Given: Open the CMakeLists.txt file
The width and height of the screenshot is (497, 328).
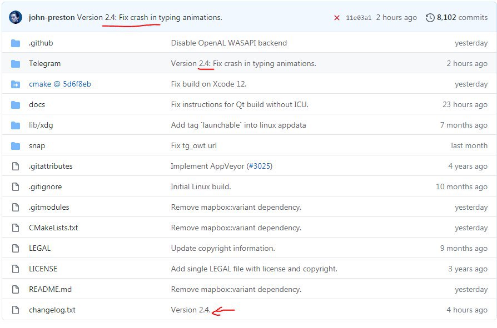Looking at the screenshot, I should (53, 228).
